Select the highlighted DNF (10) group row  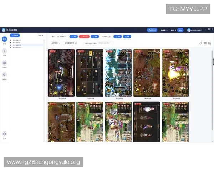point(26,45)
